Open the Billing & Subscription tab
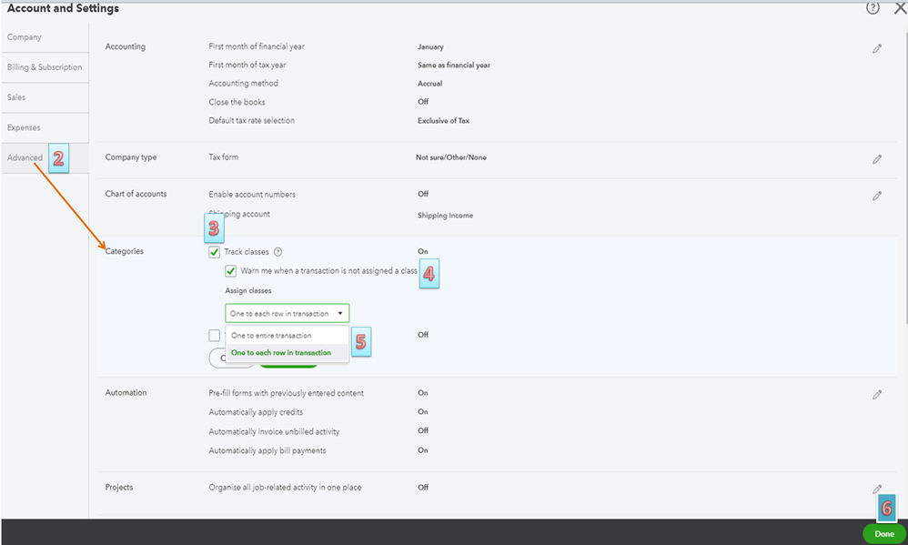The height and width of the screenshot is (545, 908). click(45, 67)
